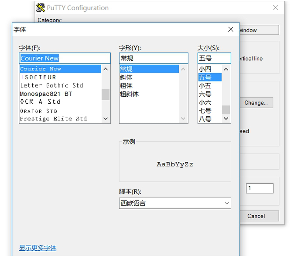Select size 小六
304x266 pixels.
[210, 102]
